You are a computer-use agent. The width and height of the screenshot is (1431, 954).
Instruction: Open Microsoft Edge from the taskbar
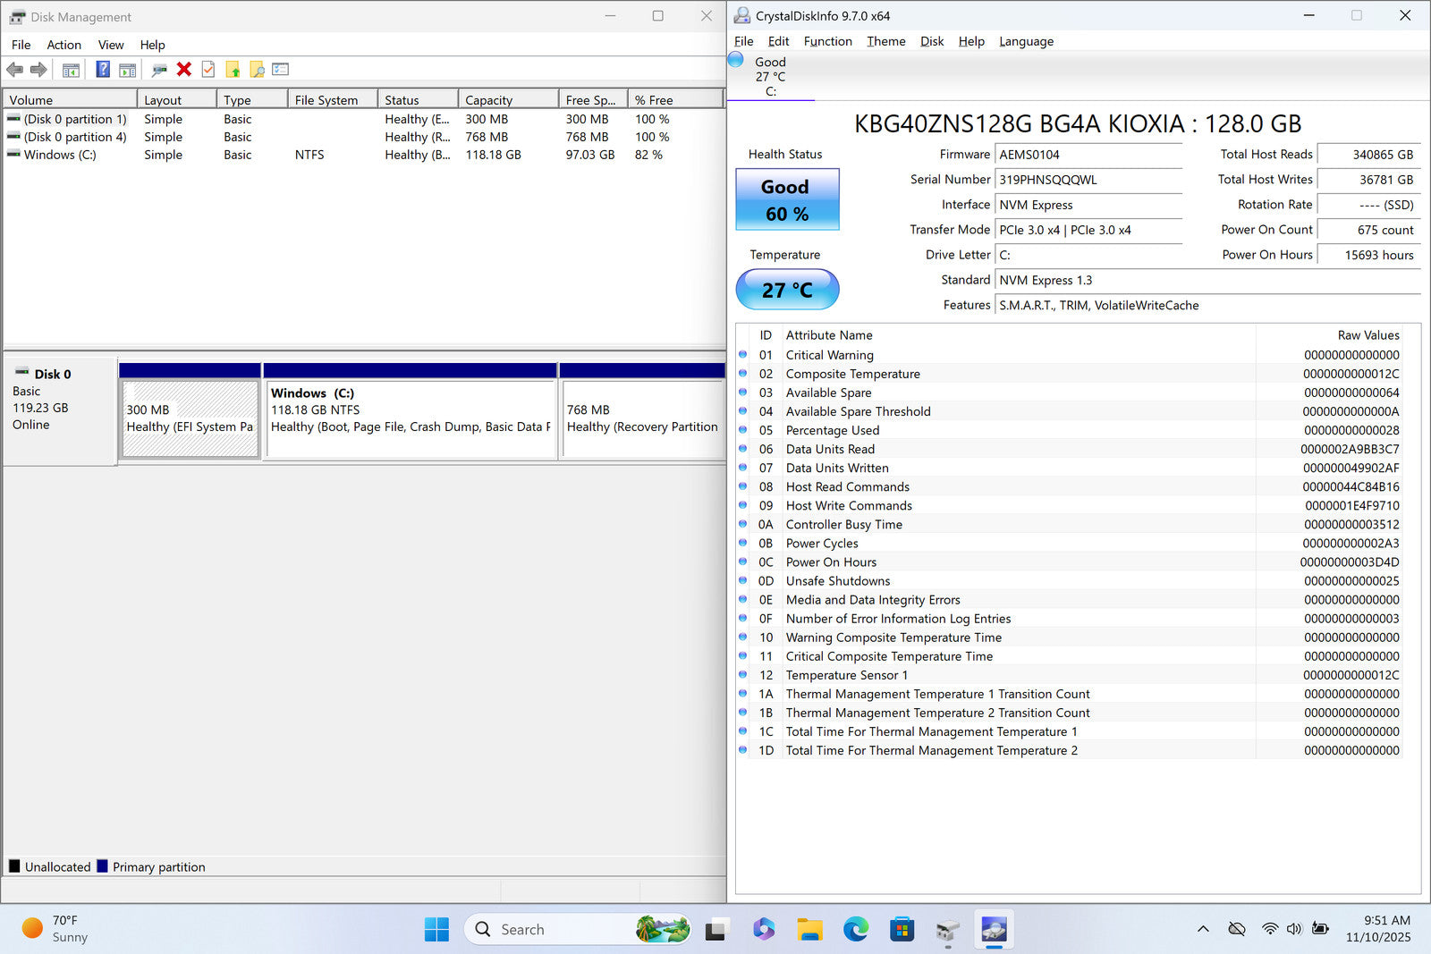pos(856,930)
